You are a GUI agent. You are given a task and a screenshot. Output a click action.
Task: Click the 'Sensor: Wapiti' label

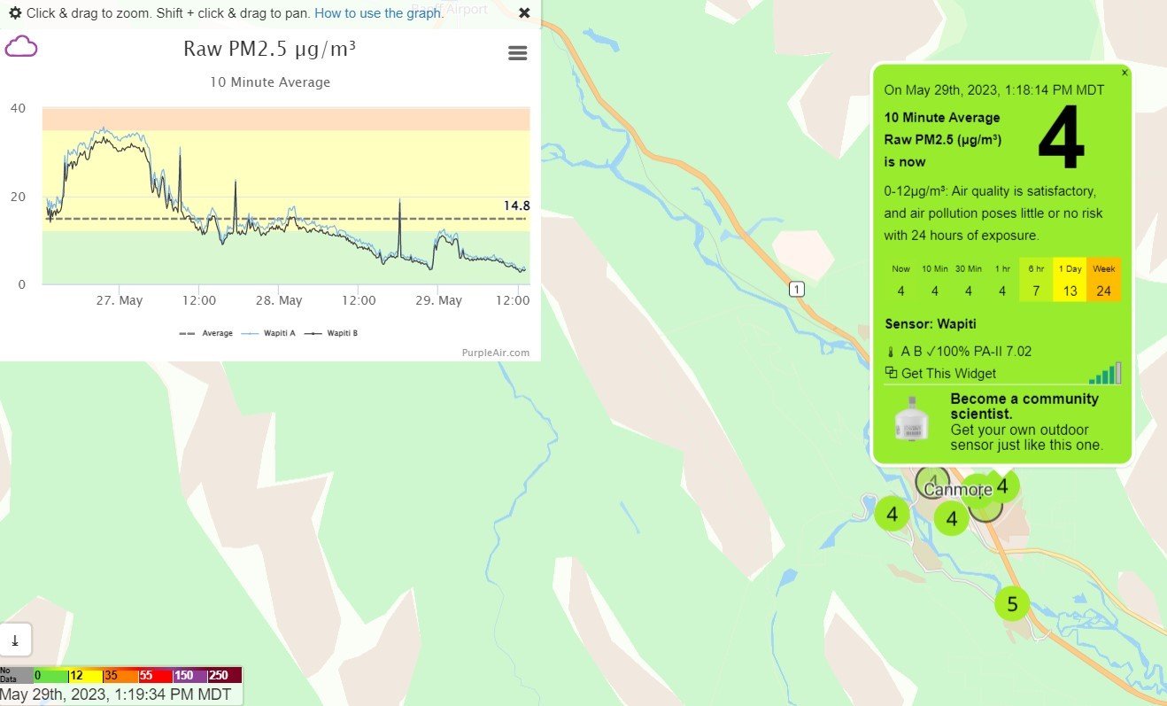[931, 324]
